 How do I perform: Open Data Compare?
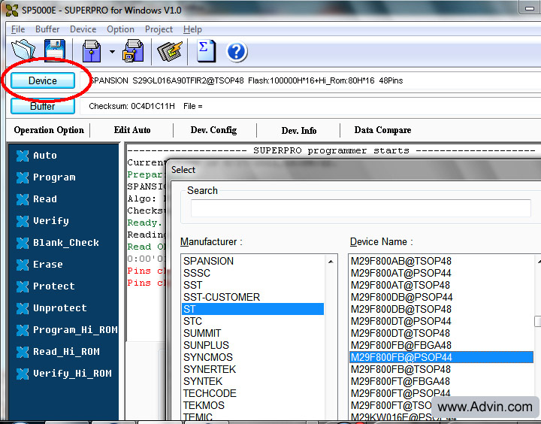coord(382,130)
